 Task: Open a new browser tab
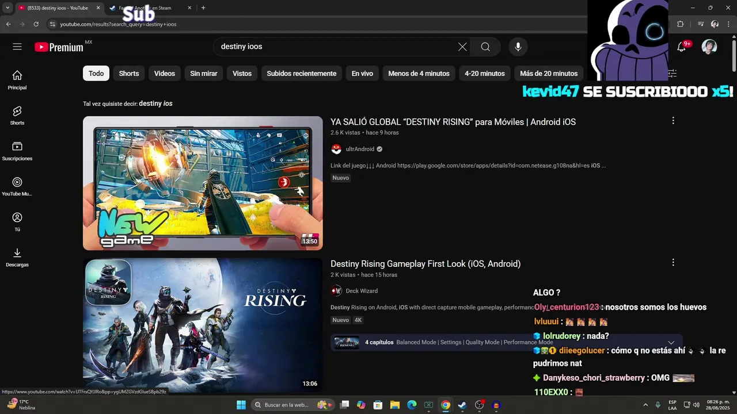coord(203,8)
